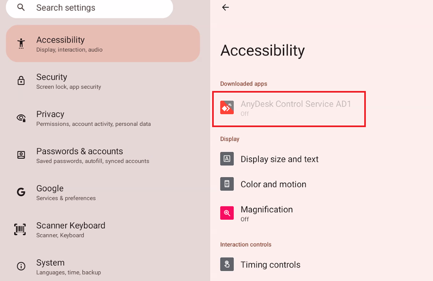Click the AnyDesk red app icon
The image size is (433, 281).
227,107
